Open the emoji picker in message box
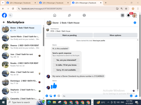The width and height of the screenshot is (141, 105). [131, 96]
